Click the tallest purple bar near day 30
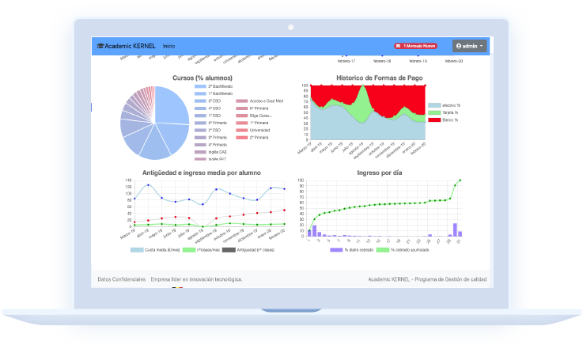Viewport: 583px width, 349px height. pyautogui.click(x=455, y=230)
